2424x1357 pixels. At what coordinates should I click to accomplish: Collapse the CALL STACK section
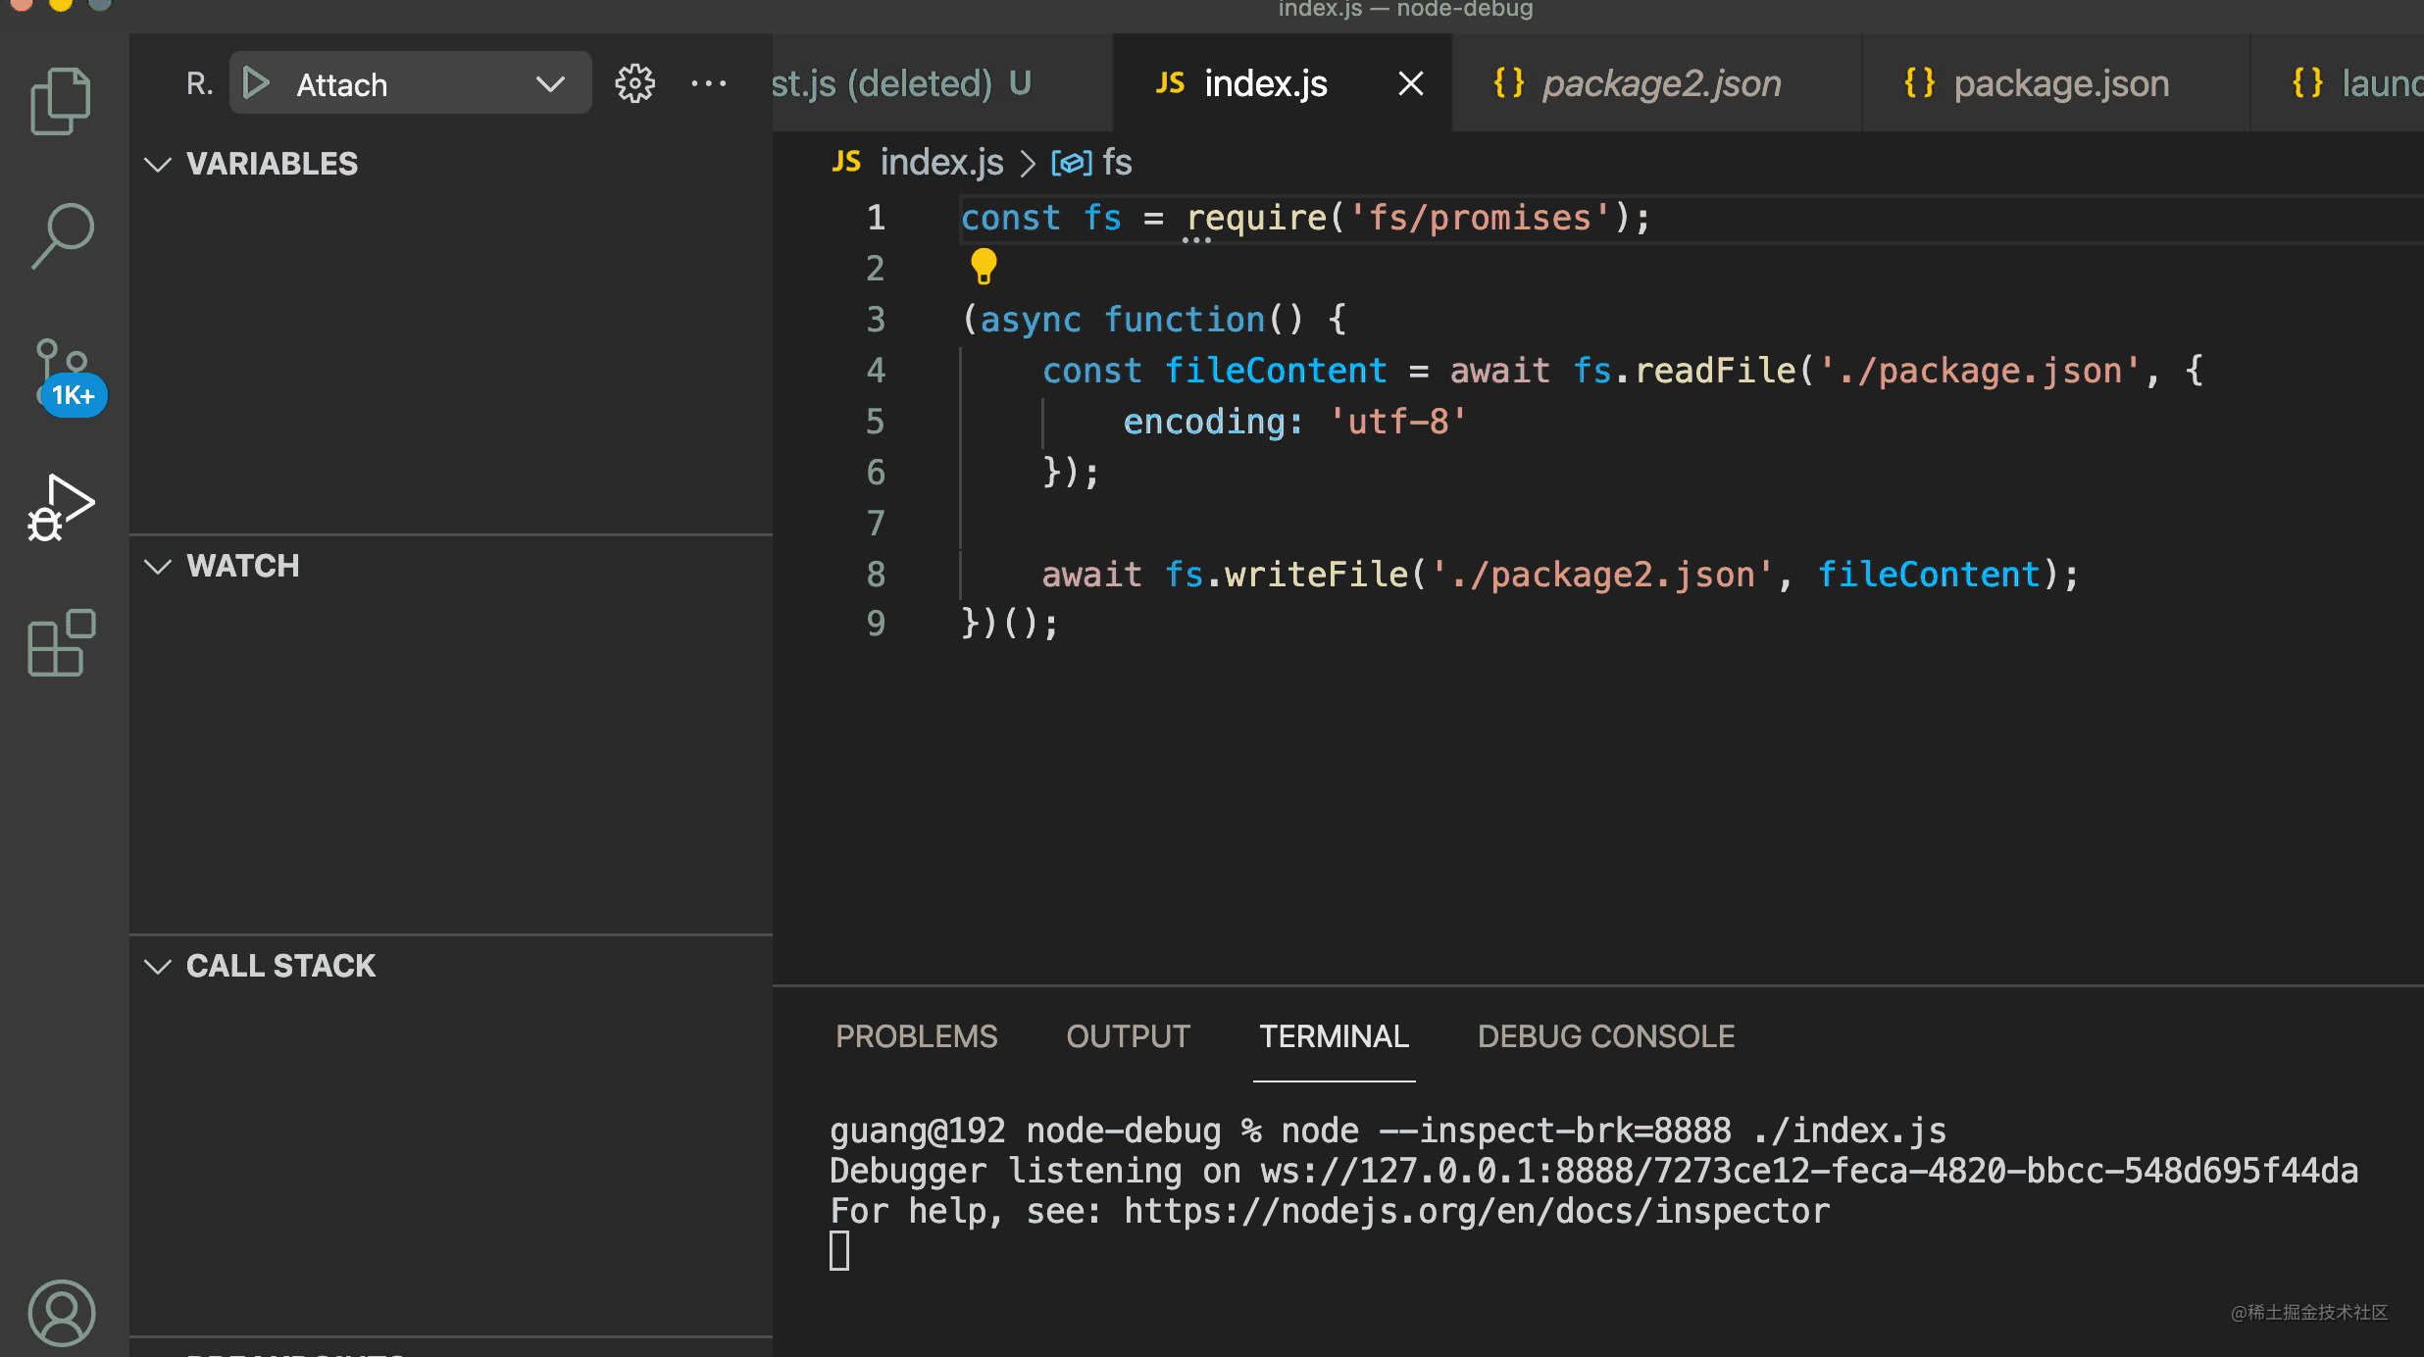(158, 966)
